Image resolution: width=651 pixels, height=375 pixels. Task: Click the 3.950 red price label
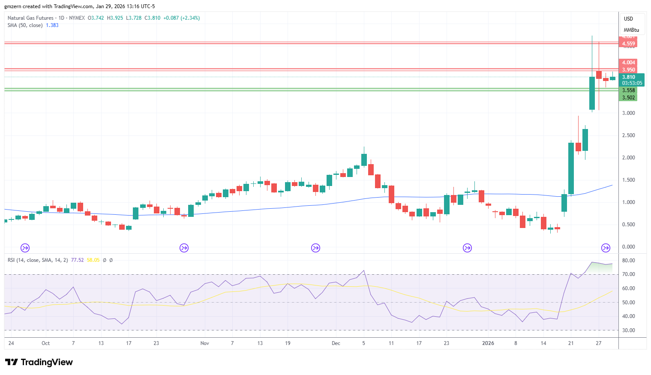point(628,70)
